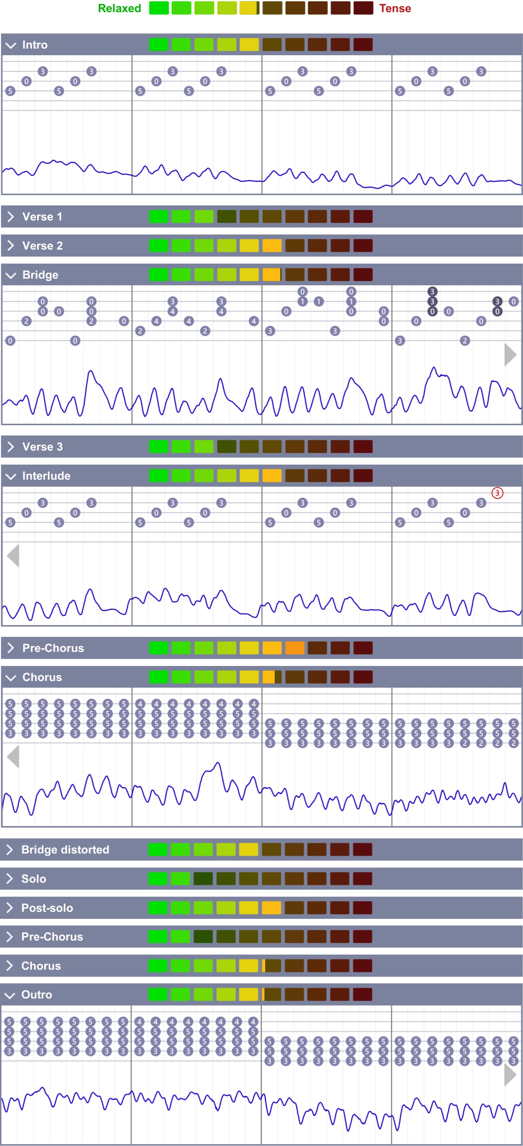
Task: Select the red circled 3 note in Interlude
Action: point(497,493)
